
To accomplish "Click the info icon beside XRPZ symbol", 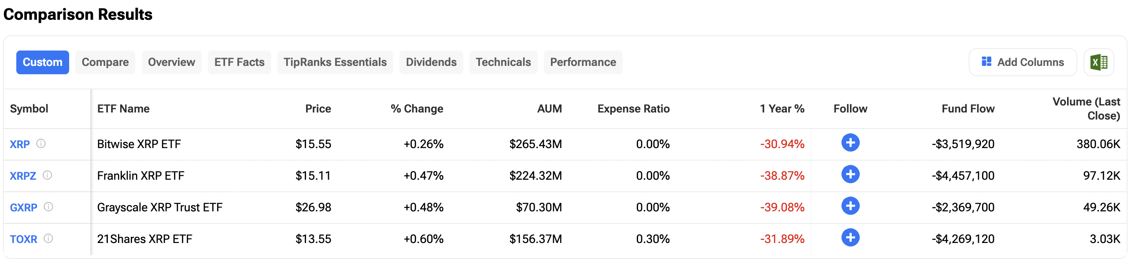I will pos(48,175).
